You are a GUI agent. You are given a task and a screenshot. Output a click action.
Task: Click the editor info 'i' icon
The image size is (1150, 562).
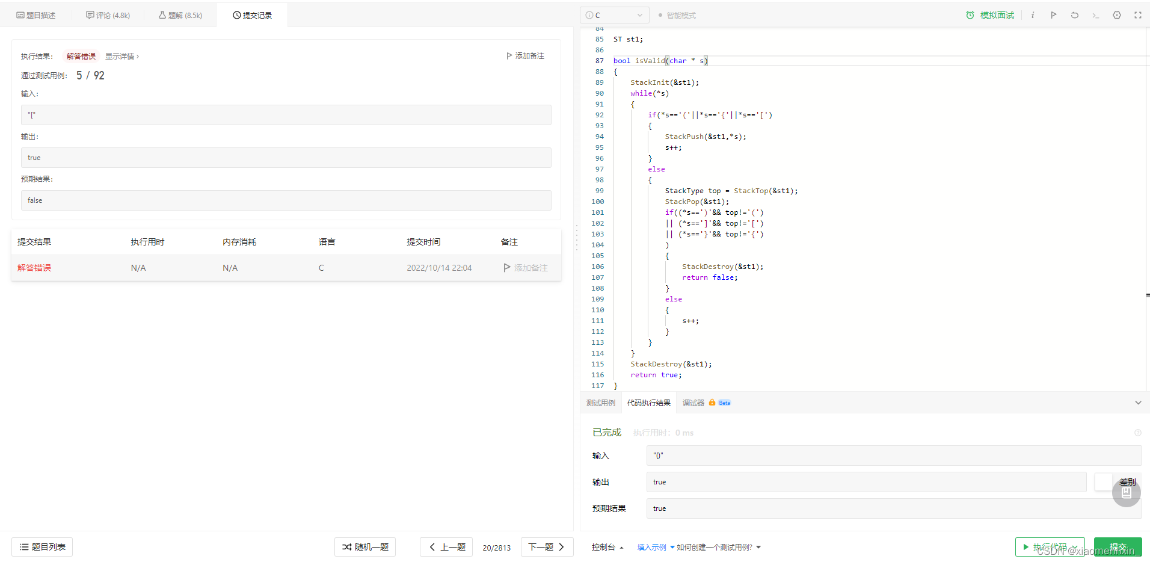[x=1033, y=15]
